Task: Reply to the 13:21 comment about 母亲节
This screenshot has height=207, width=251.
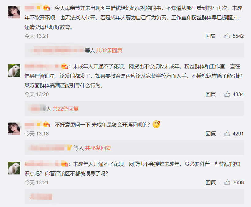Action: pos(210,36)
